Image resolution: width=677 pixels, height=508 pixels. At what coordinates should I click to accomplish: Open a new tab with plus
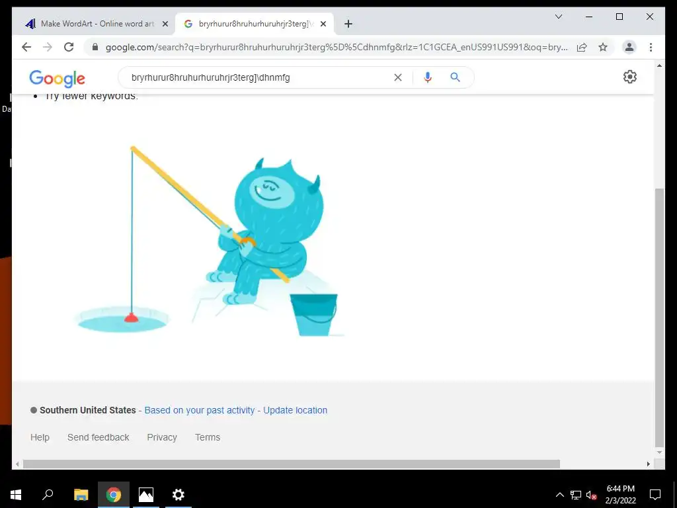tap(348, 24)
